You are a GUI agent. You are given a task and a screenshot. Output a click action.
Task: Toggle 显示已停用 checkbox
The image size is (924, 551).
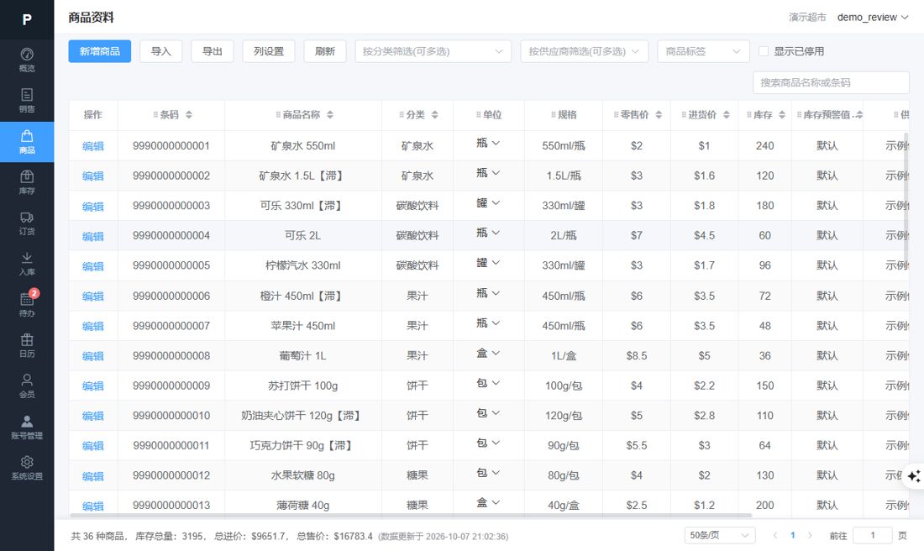763,51
